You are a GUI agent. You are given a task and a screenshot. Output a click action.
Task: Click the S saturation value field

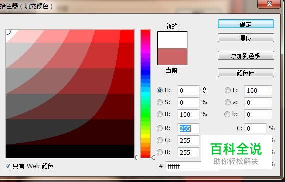(188, 102)
